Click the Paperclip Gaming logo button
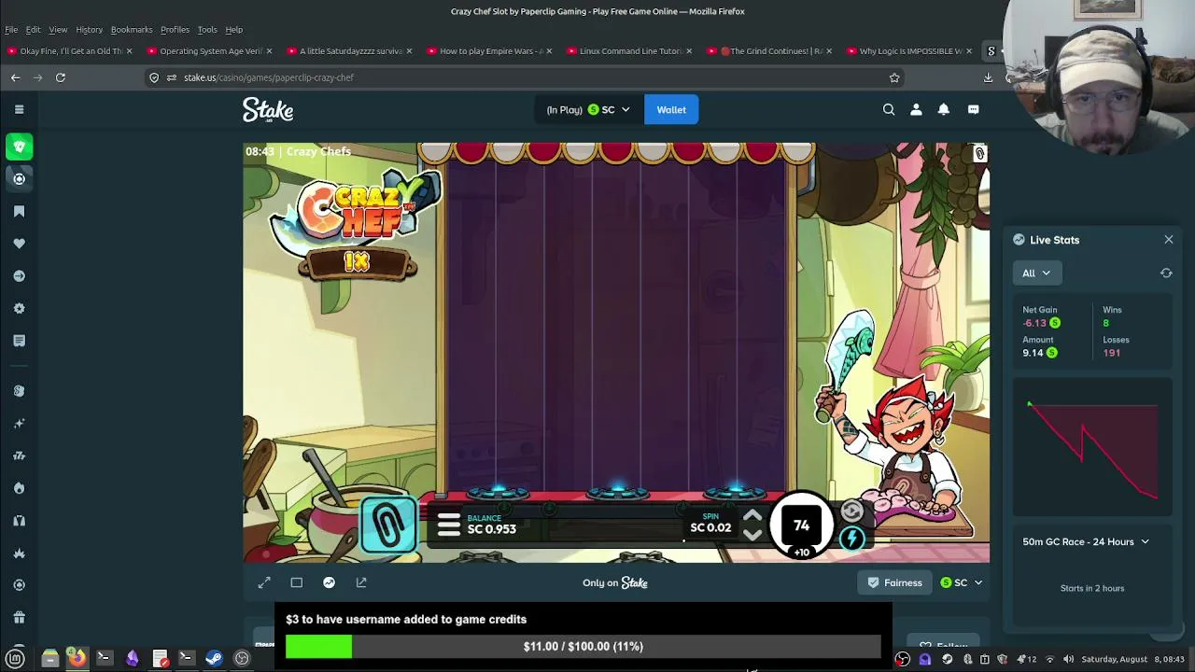Screen dimensions: 1195x672 tap(388, 525)
